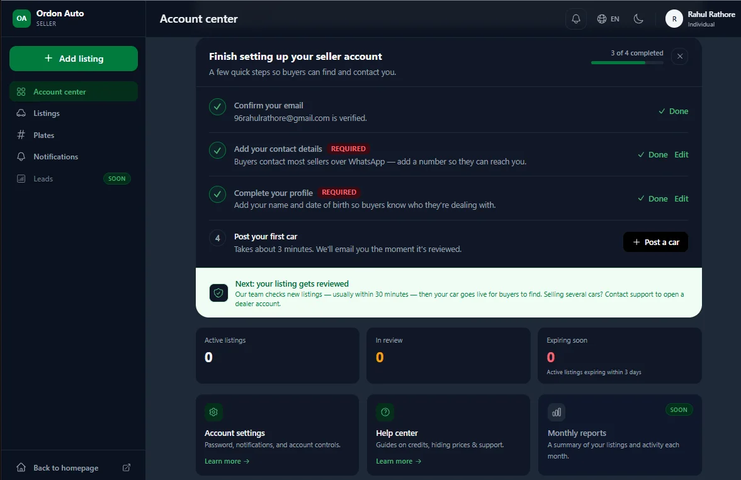The height and width of the screenshot is (480, 741).
Task: Click the Complete your profile checkmark circle
Action: pos(217,194)
